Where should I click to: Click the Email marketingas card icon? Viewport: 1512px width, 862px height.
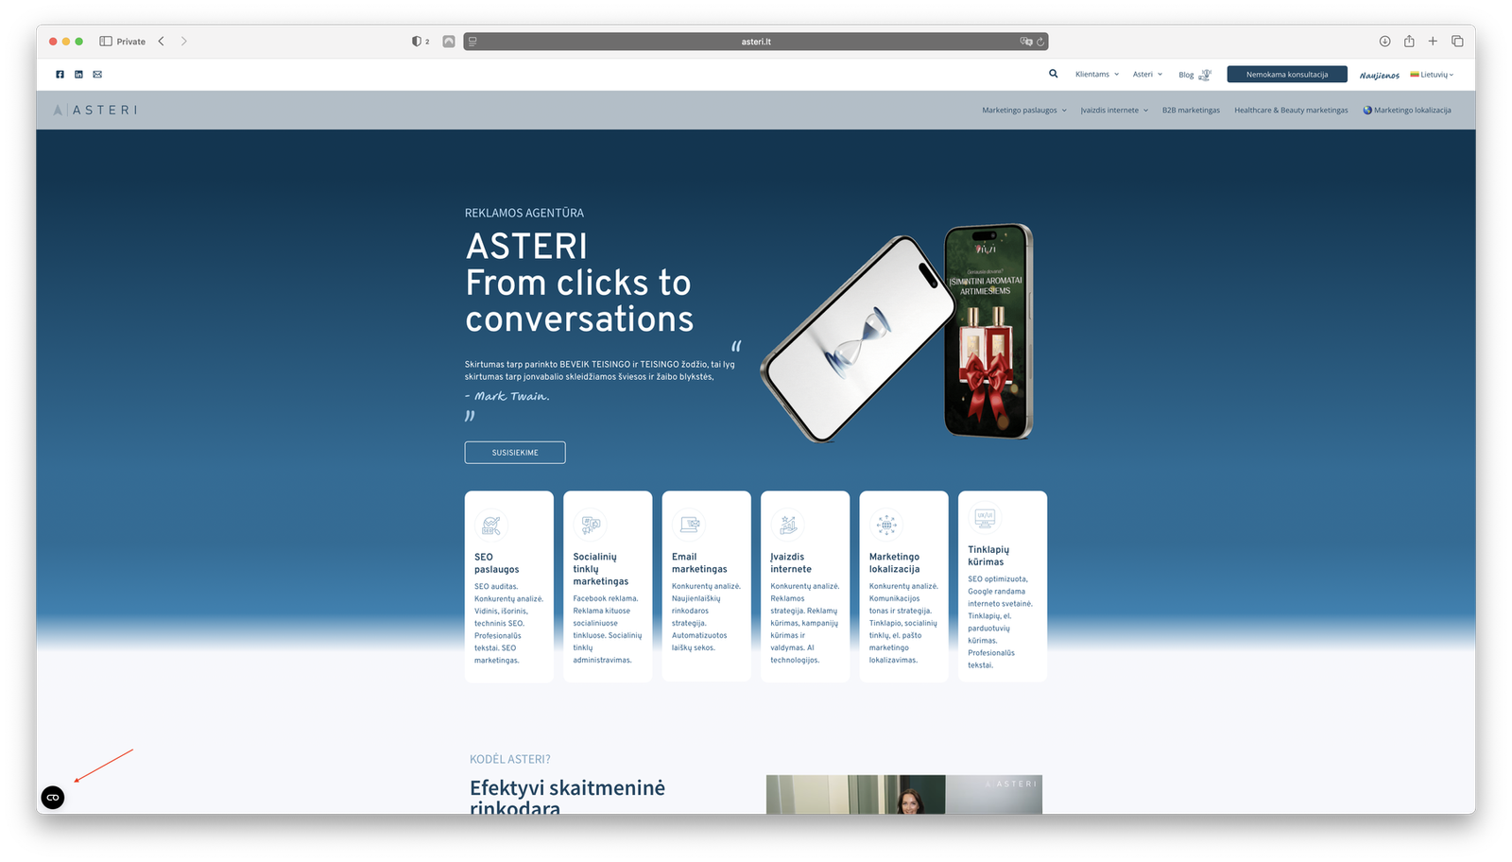tap(689, 525)
